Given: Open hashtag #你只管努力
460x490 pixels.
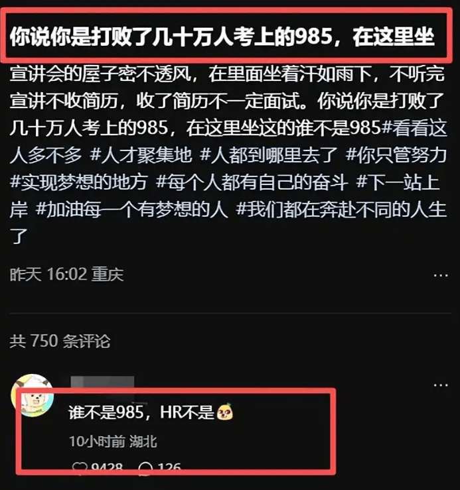Looking at the screenshot, I should 396,155.
